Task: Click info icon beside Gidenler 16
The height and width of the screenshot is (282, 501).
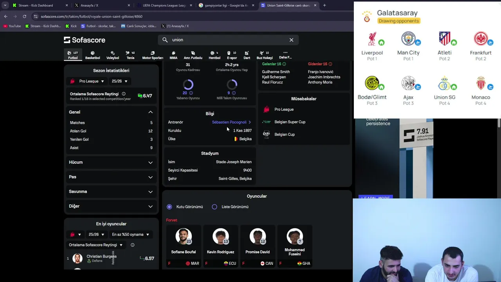Action: click(330, 64)
